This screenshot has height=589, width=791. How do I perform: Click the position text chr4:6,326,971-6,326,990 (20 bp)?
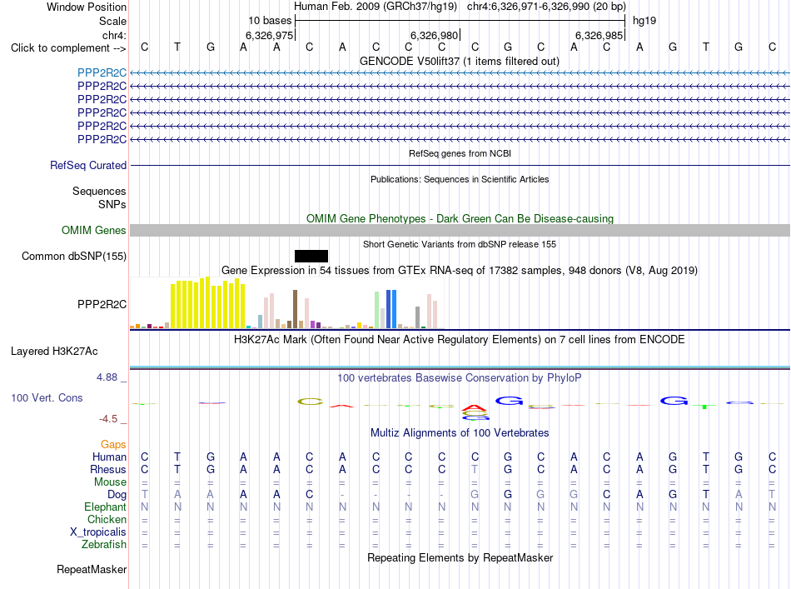(546, 7)
